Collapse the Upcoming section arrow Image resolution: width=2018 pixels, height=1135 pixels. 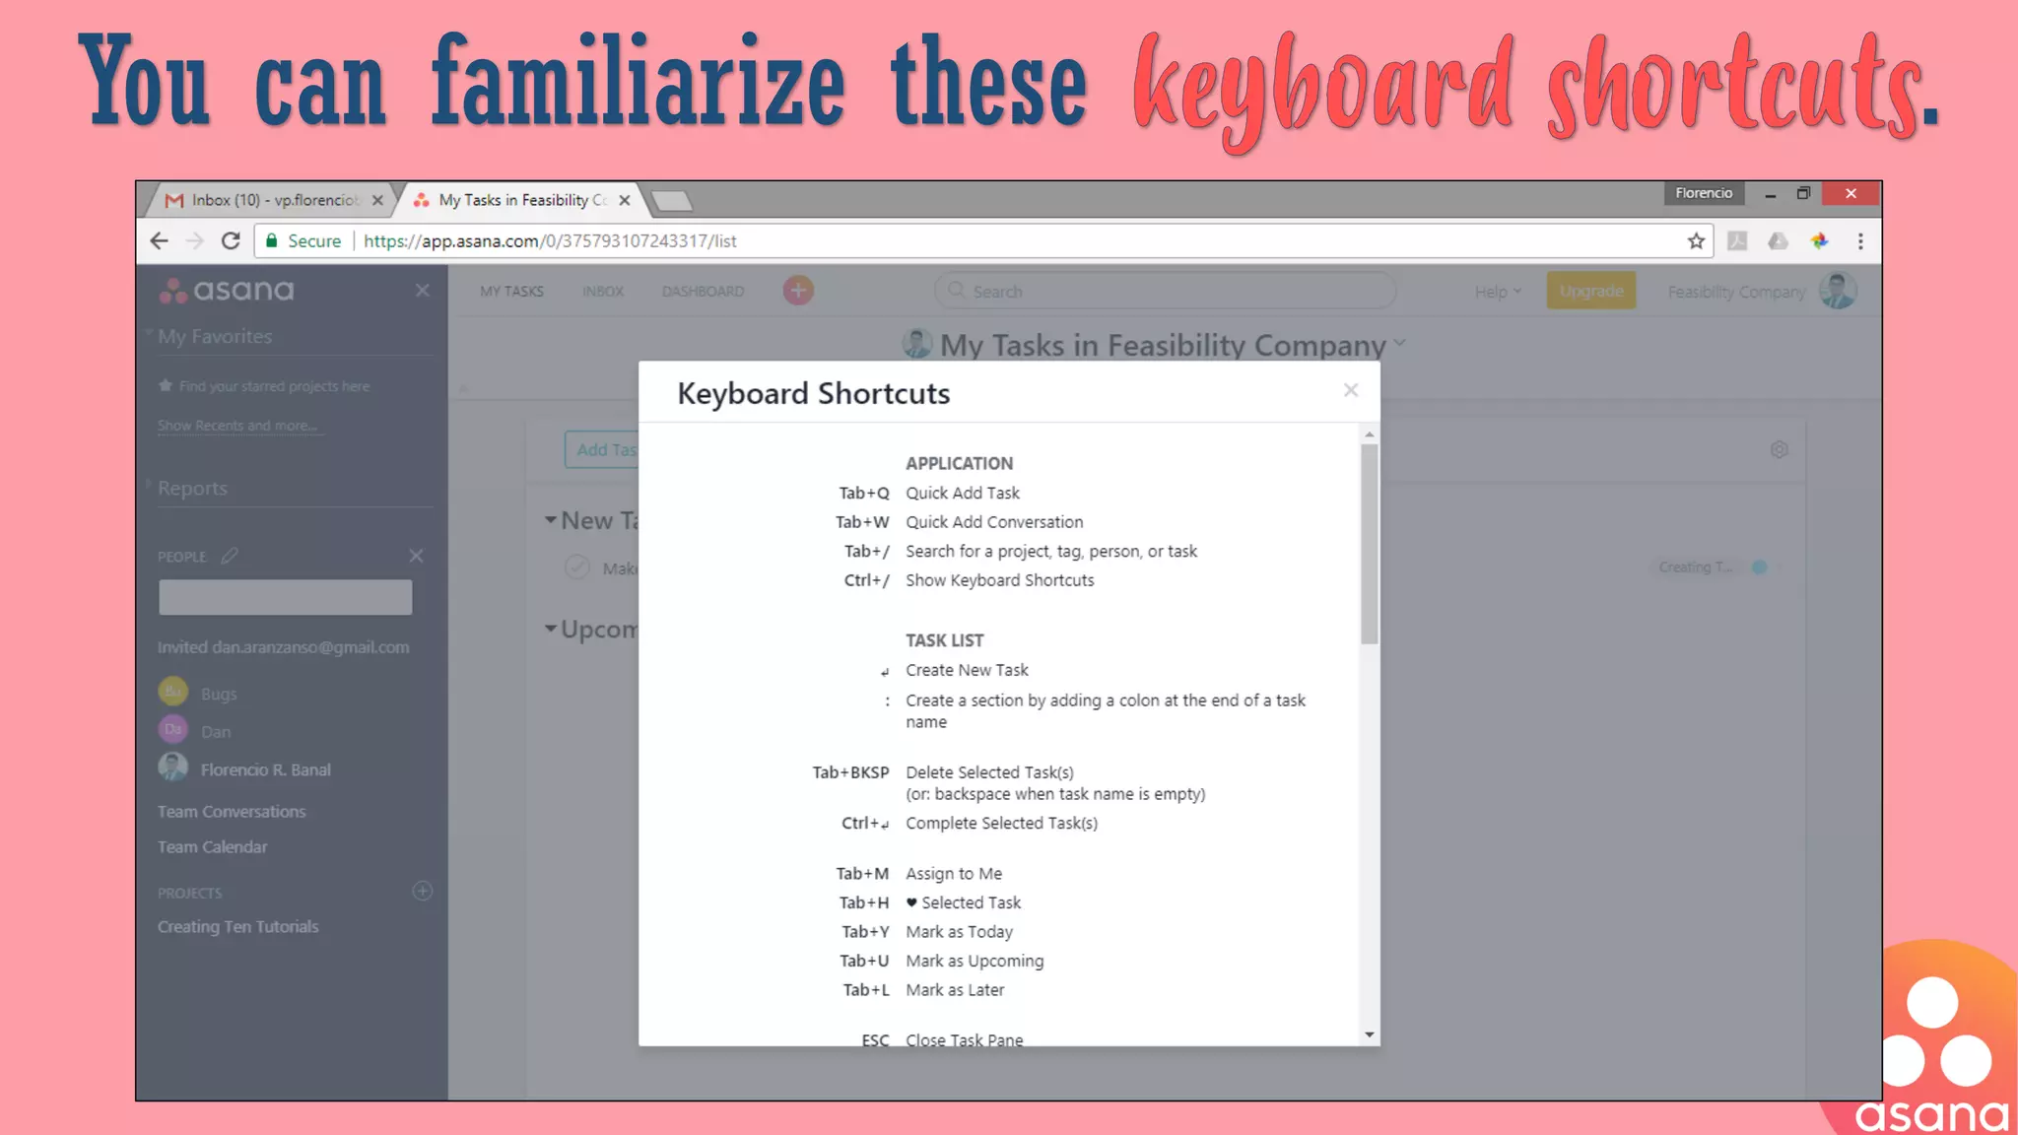(x=551, y=628)
